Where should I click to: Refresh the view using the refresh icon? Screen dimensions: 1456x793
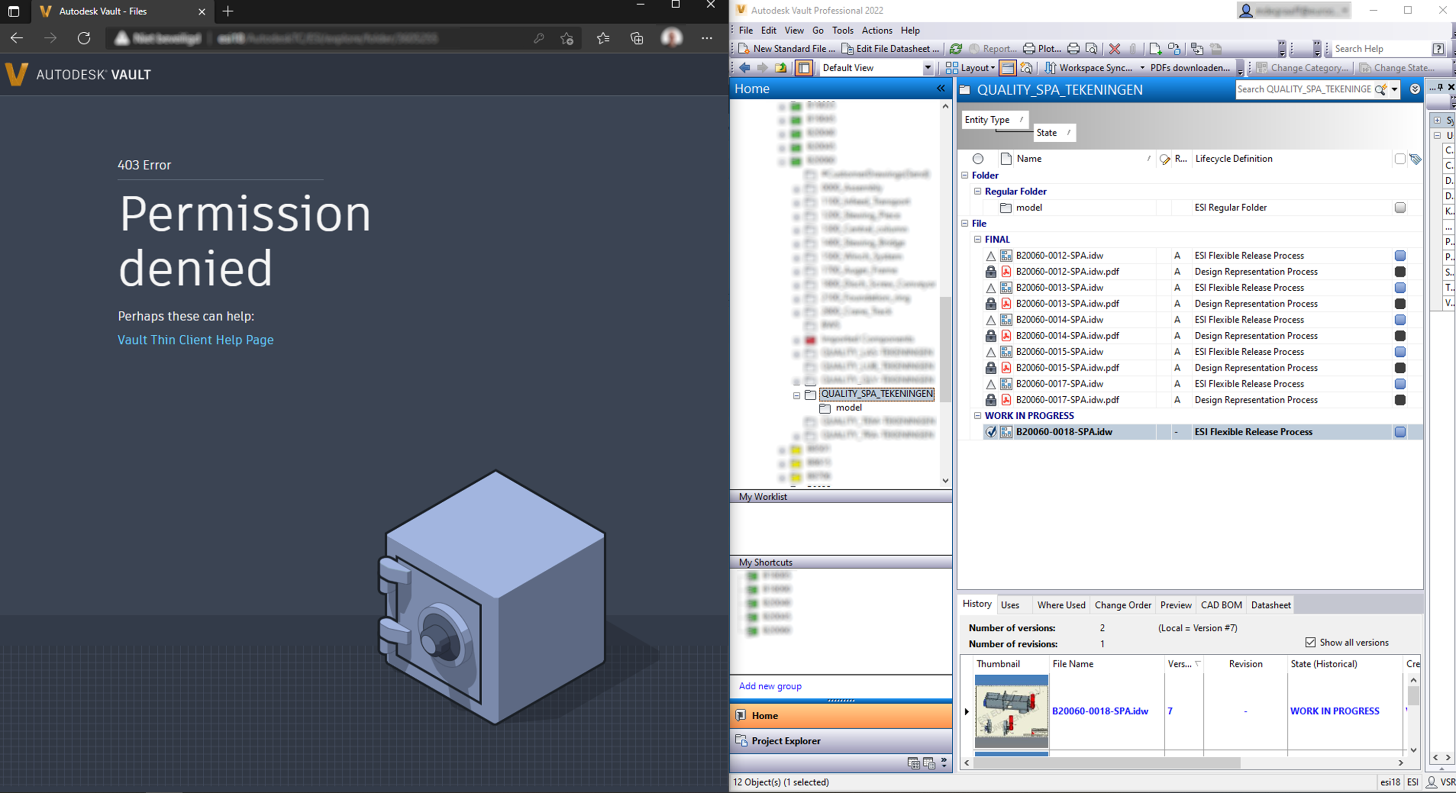tap(956, 48)
